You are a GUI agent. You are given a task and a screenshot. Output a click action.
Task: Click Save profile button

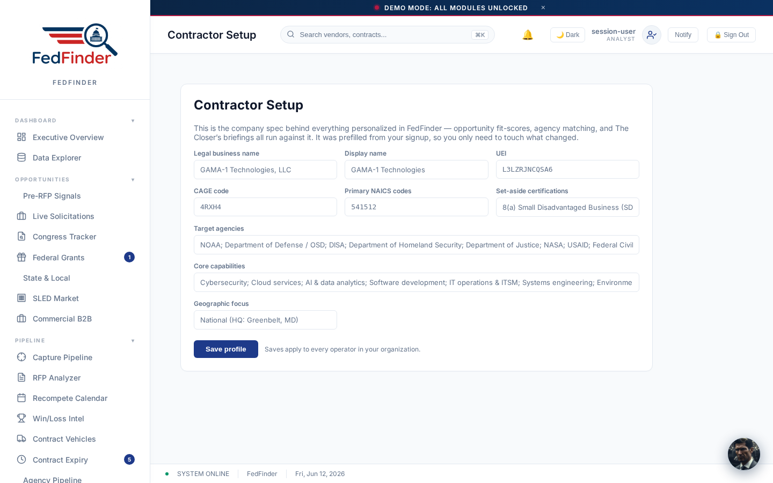[x=226, y=349]
